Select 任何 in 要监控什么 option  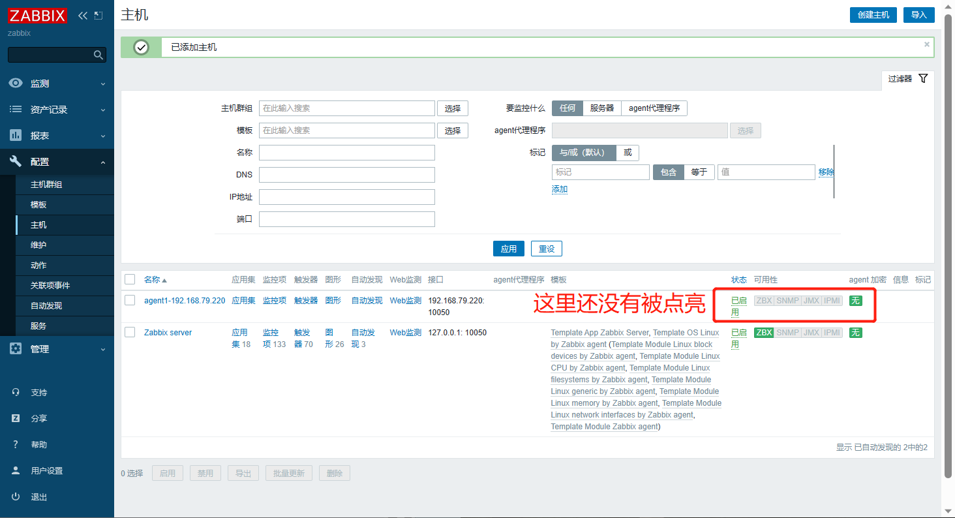(x=568, y=108)
